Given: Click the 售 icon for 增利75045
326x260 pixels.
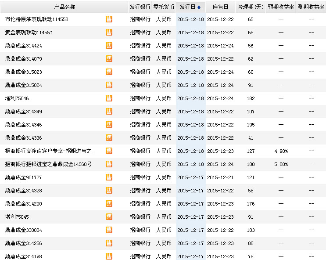Looking at the screenshot, I should click(109, 217).
